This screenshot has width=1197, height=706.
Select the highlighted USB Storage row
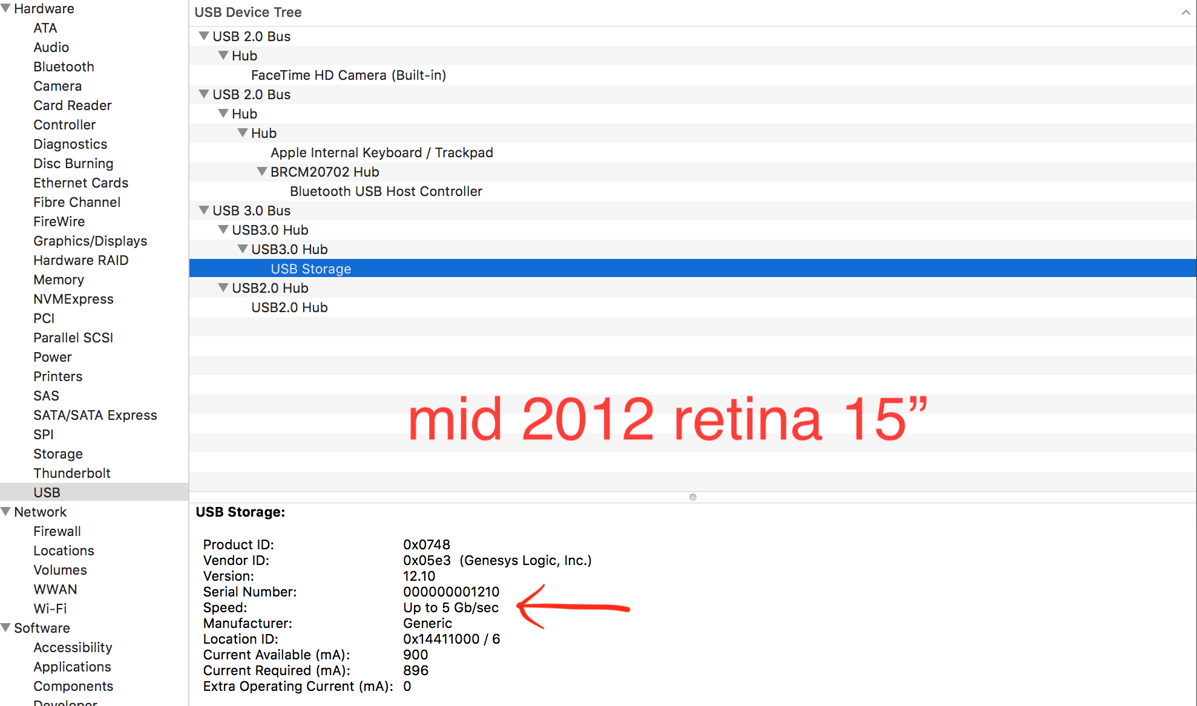tap(310, 269)
